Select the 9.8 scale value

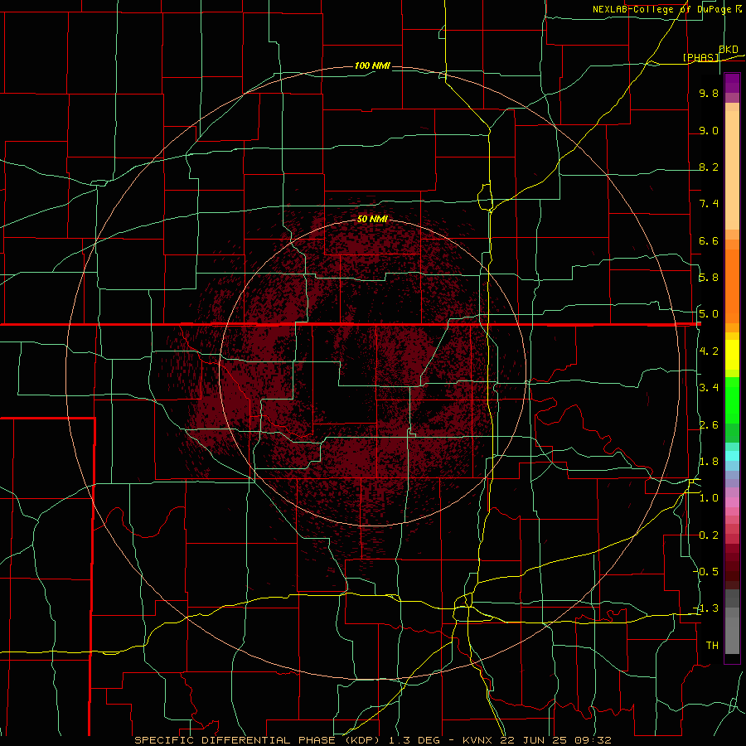[x=709, y=93]
